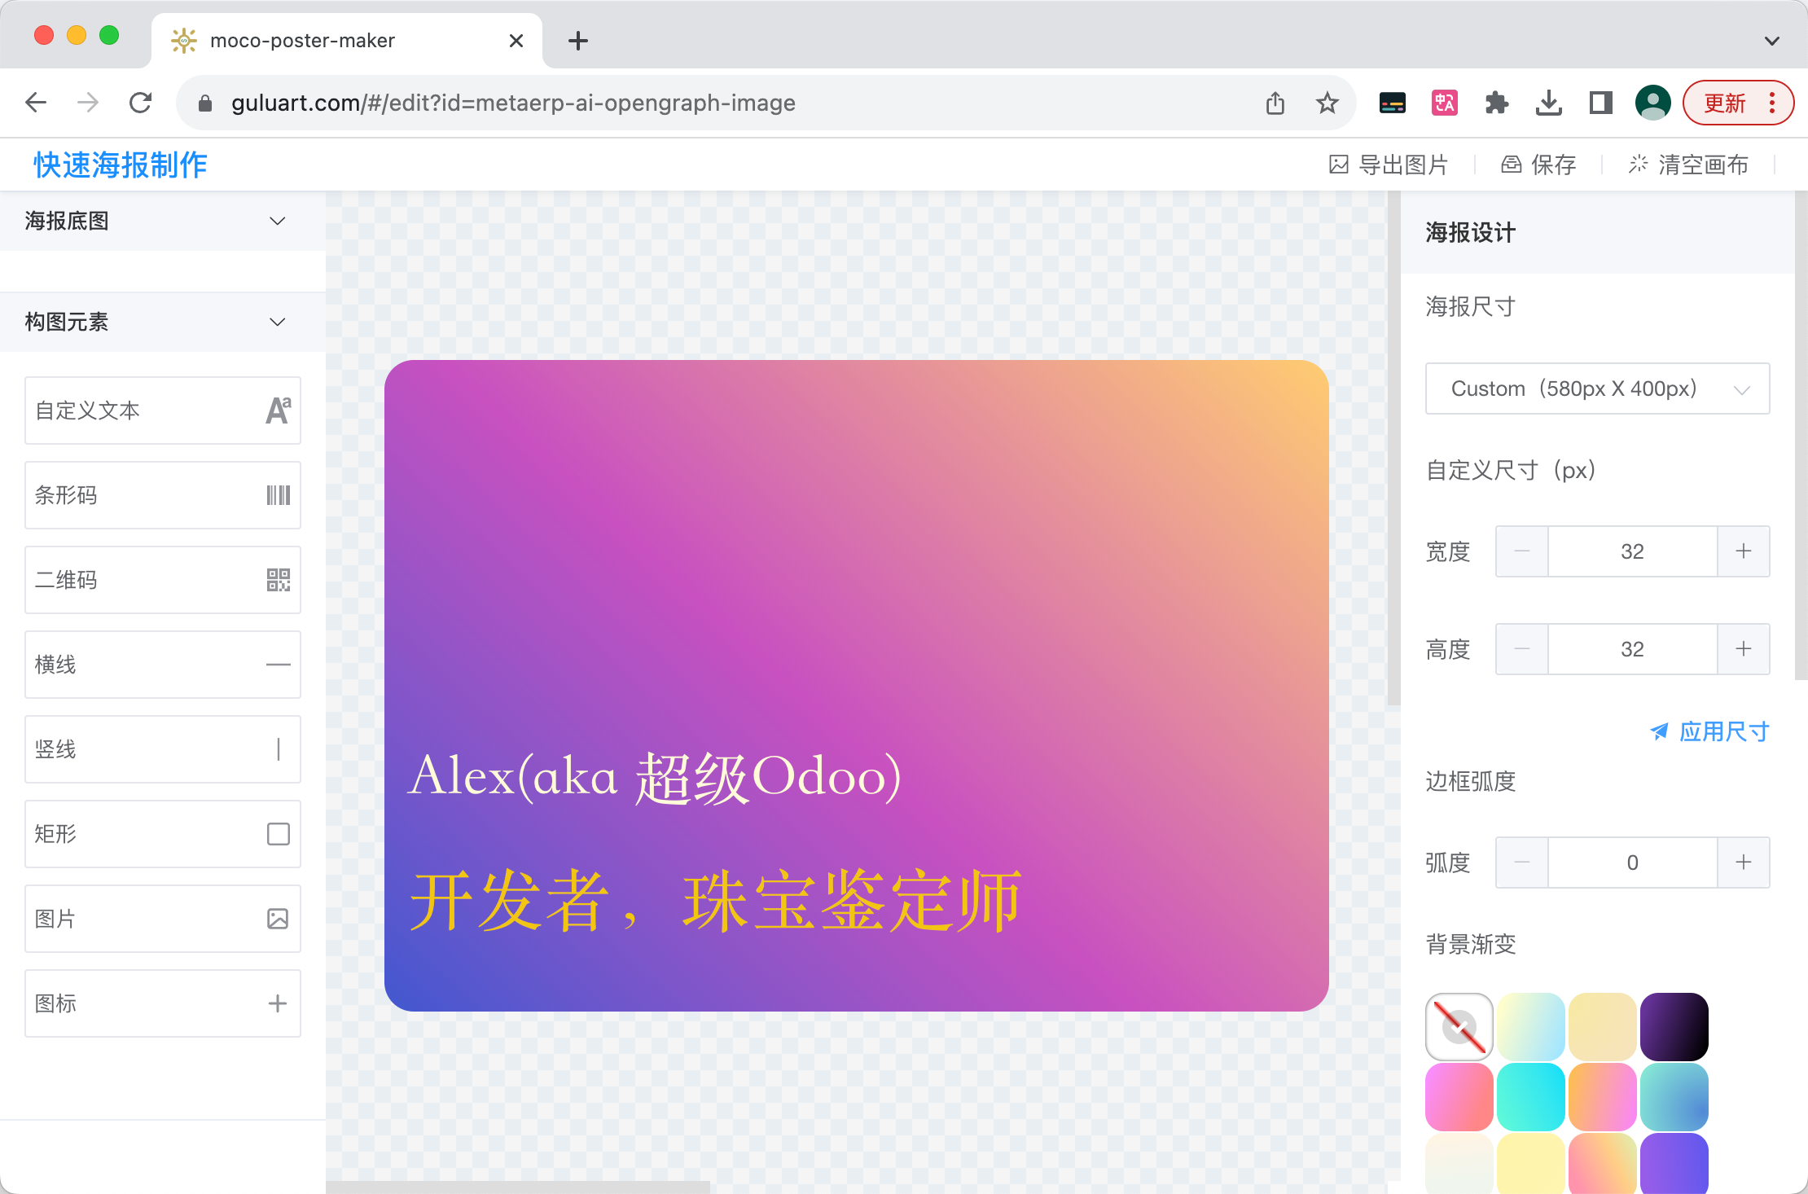Viewport: 1808px width, 1194px height.
Task: Open the poster size dropdown
Action: (x=1597, y=388)
